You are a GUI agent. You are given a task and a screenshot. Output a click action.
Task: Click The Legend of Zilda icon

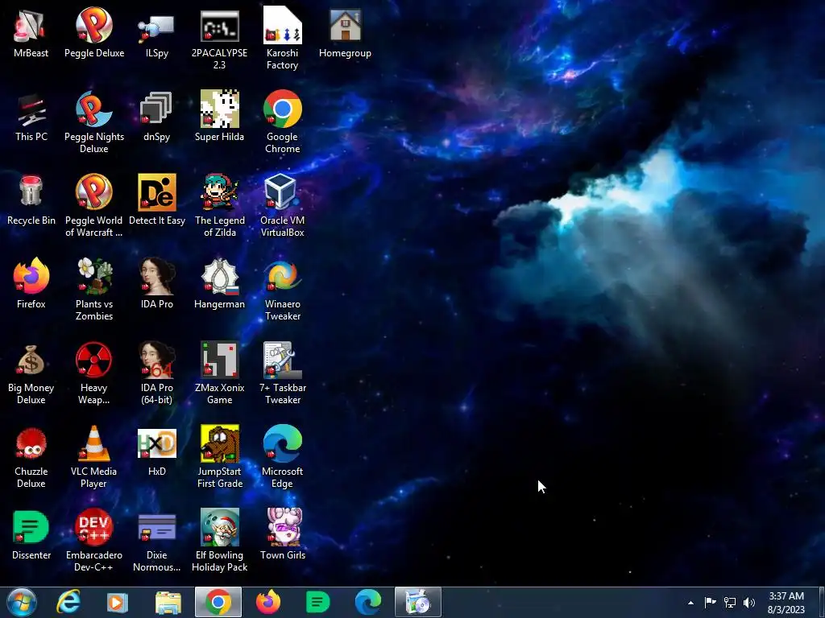click(x=219, y=206)
